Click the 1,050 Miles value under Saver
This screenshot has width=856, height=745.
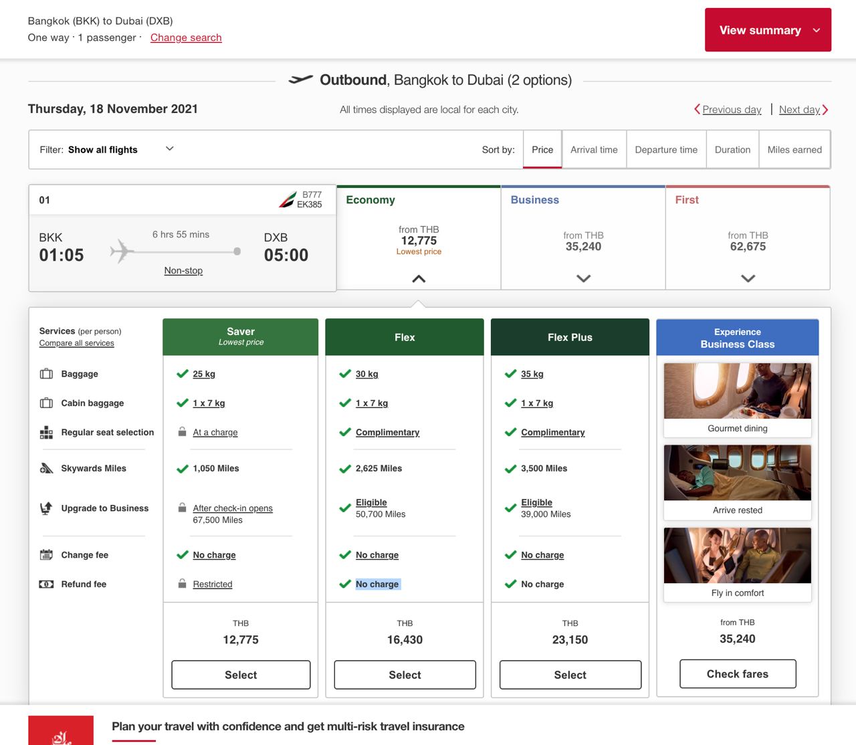point(216,468)
